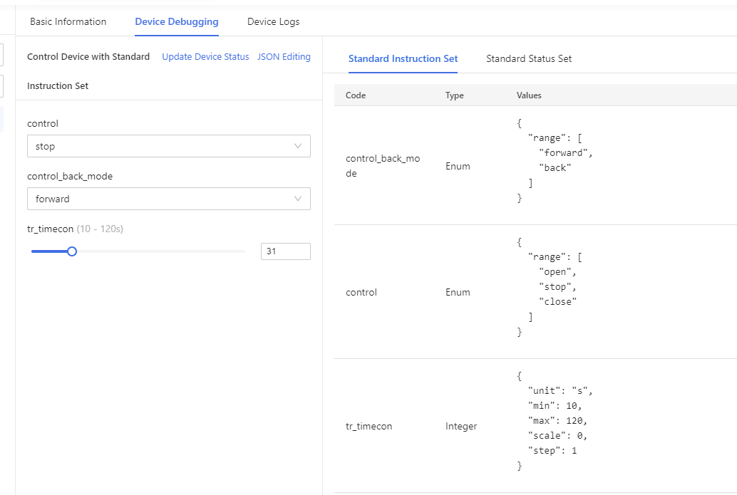Click the Integer type cell for tr_timecon
The image size is (737, 495).
point(461,426)
